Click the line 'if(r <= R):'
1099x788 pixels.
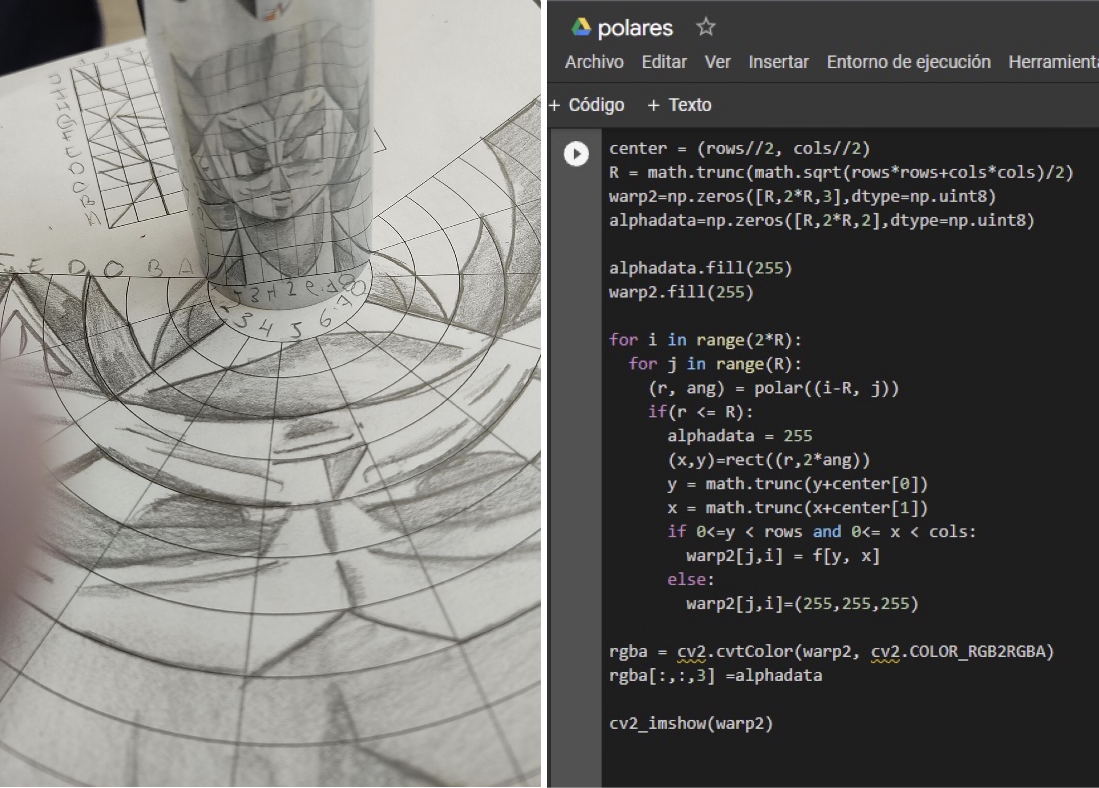(x=701, y=412)
